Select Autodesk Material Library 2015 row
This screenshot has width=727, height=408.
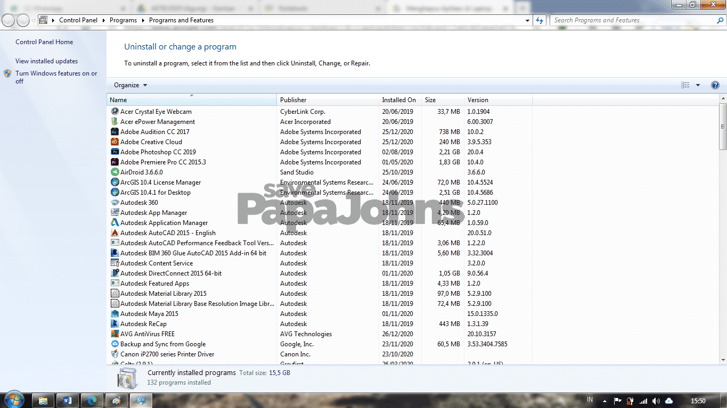pos(321,294)
